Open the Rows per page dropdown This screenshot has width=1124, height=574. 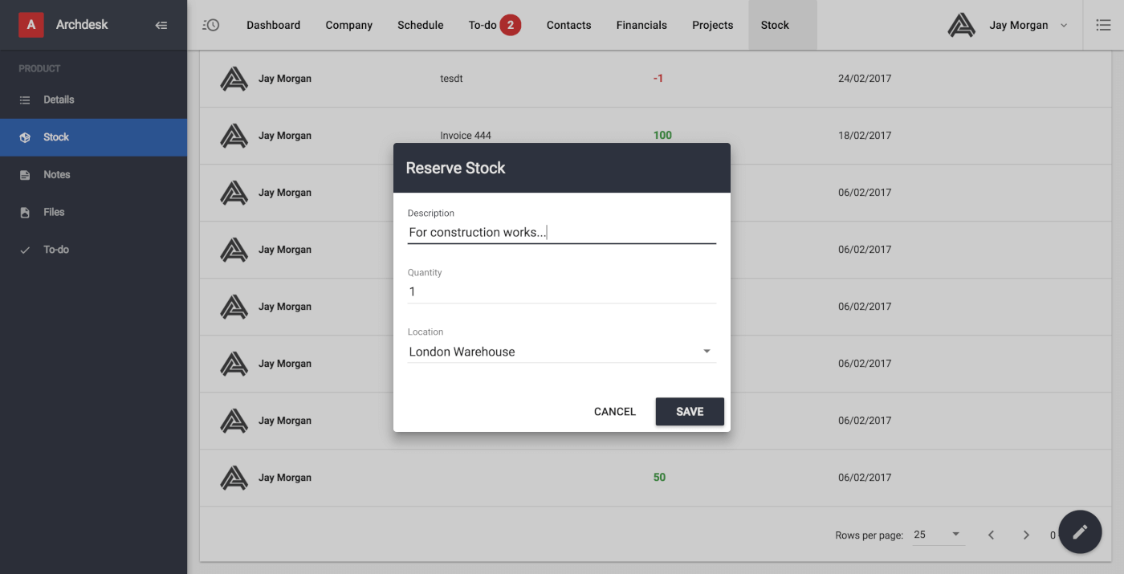click(x=938, y=535)
